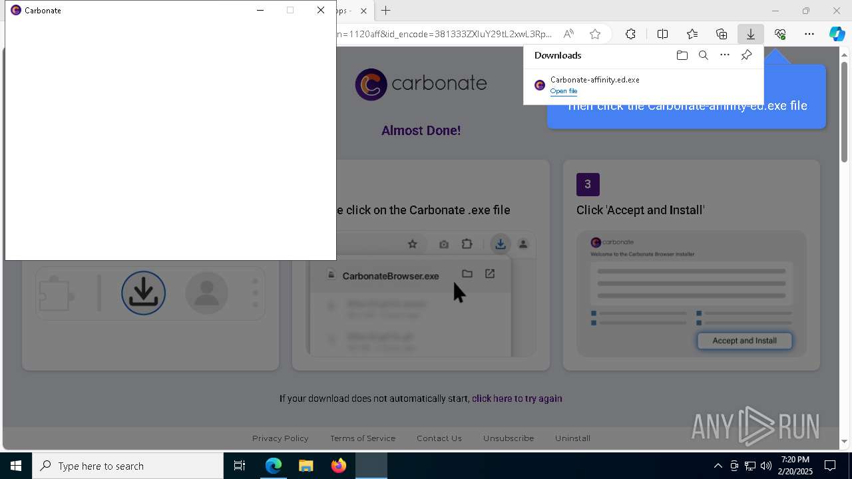
Task: Open a new tab in Edge
Action: point(385,11)
